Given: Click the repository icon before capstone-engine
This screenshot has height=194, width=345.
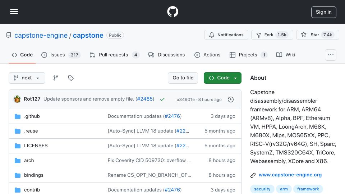Looking at the screenshot, I should pos(9,35).
